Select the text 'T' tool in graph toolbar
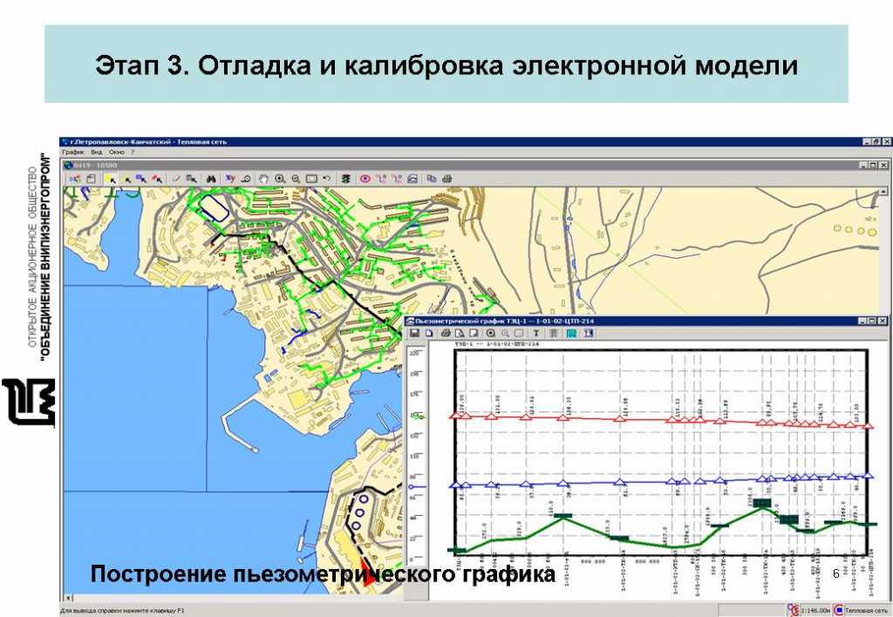The height and width of the screenshot is (617, 893). [x=536, y=333]
